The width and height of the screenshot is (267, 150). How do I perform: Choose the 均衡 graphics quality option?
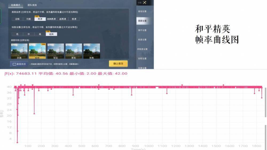pyautogui.click(x=29, y=19)
